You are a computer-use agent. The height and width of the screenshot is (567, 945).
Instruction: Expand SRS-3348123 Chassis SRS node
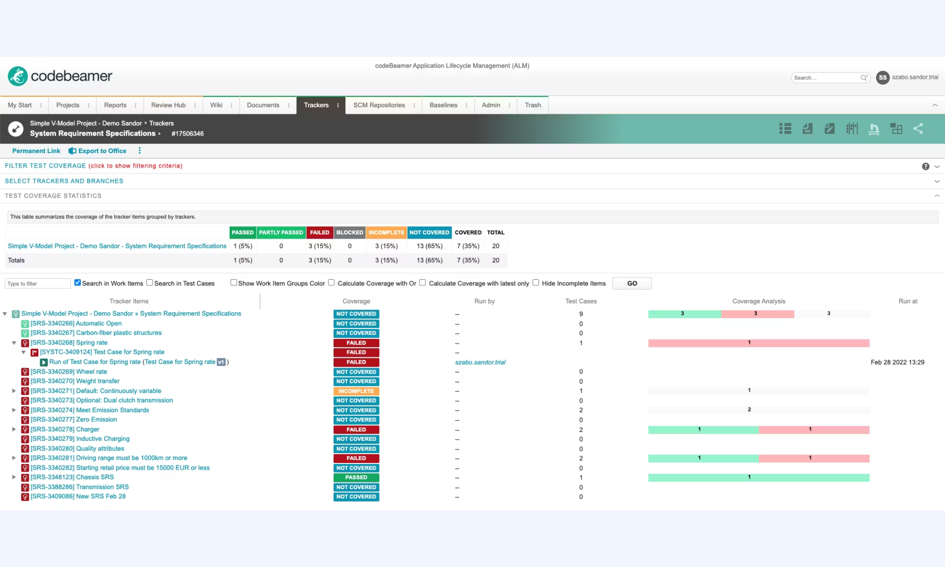(14, 477)
